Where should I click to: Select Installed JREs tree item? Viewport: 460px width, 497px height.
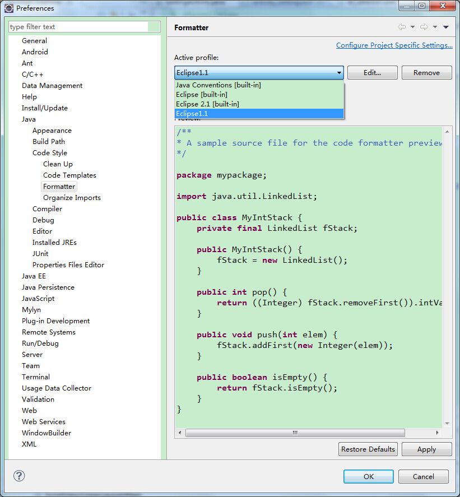(54, 243)
